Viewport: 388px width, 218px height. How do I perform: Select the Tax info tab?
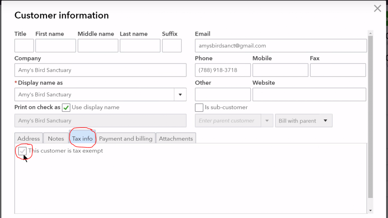tap(82, 138)
